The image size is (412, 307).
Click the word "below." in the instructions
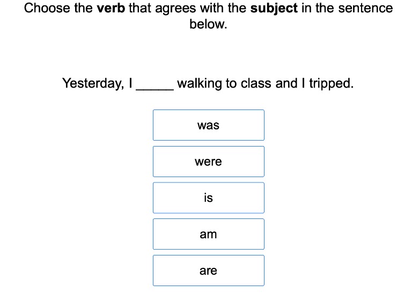[x=208, y=25]
